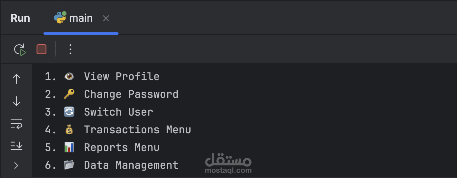Expand the hidden sidebar chevron
The height and width of the screenshot is (178, 457).
pyautogui.click(x=16, y=166)
